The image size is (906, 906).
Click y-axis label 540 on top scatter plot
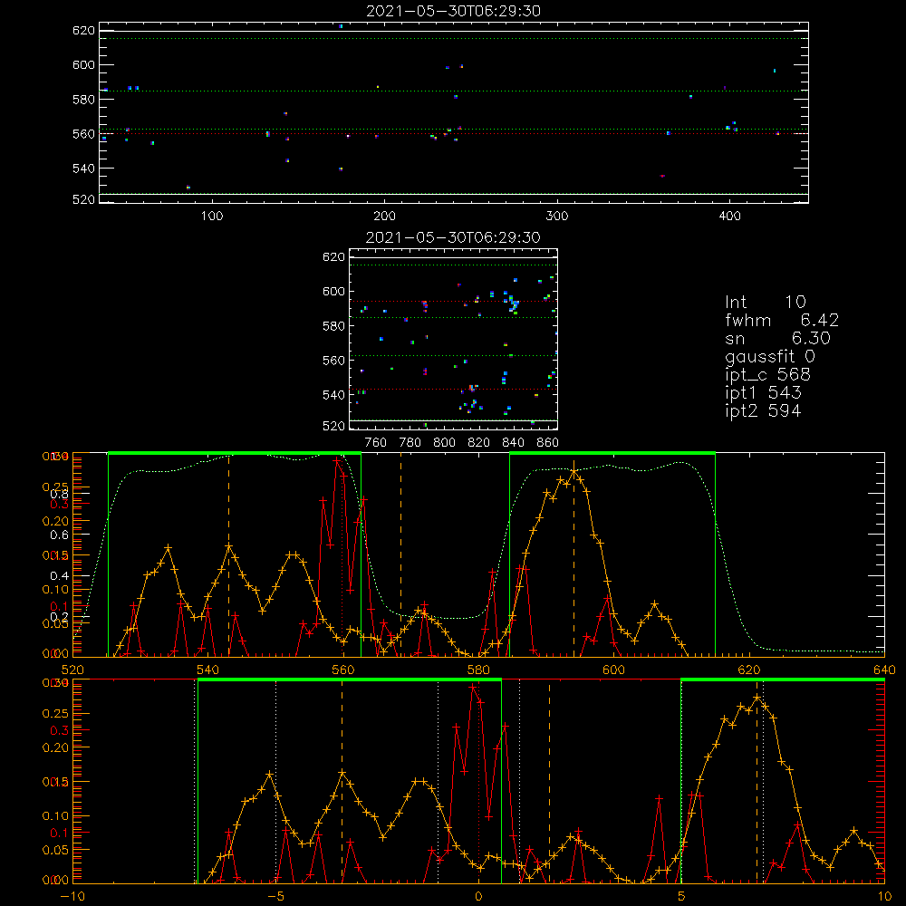tap(83, 169)
